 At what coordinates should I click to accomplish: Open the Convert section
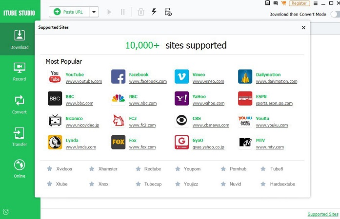pos(20,104)
